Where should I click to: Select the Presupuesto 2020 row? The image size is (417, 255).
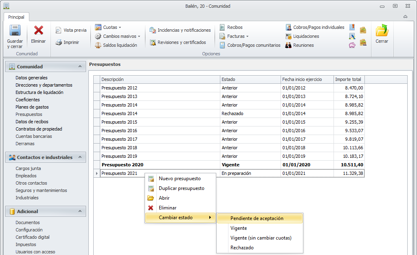tap(122, 165)
